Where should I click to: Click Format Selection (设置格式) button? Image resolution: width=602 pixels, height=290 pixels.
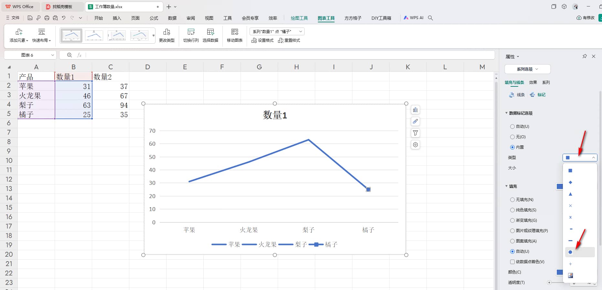(x=263, y=40)
